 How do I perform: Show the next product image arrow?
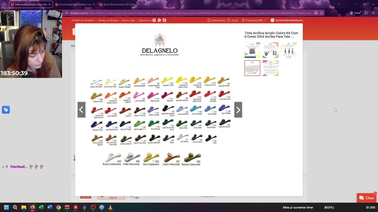238,110
